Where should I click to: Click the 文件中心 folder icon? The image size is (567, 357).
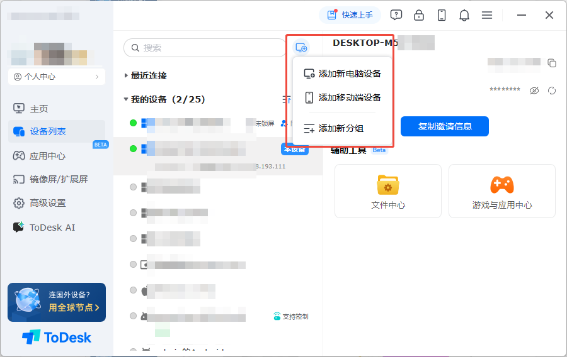[x=388, y=185]
